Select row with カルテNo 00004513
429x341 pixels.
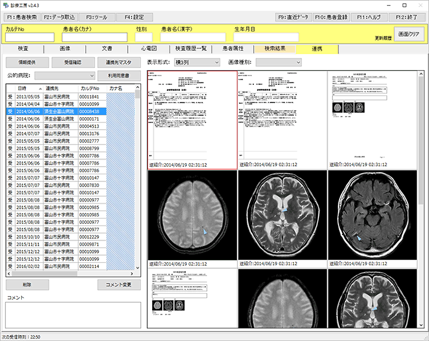pyautogui.click(x=71, y=126)
